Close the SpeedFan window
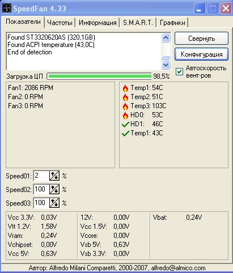 [x=226, y=8]
